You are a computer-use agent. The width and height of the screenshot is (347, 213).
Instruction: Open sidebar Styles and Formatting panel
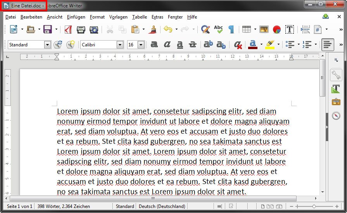(336, 89)
